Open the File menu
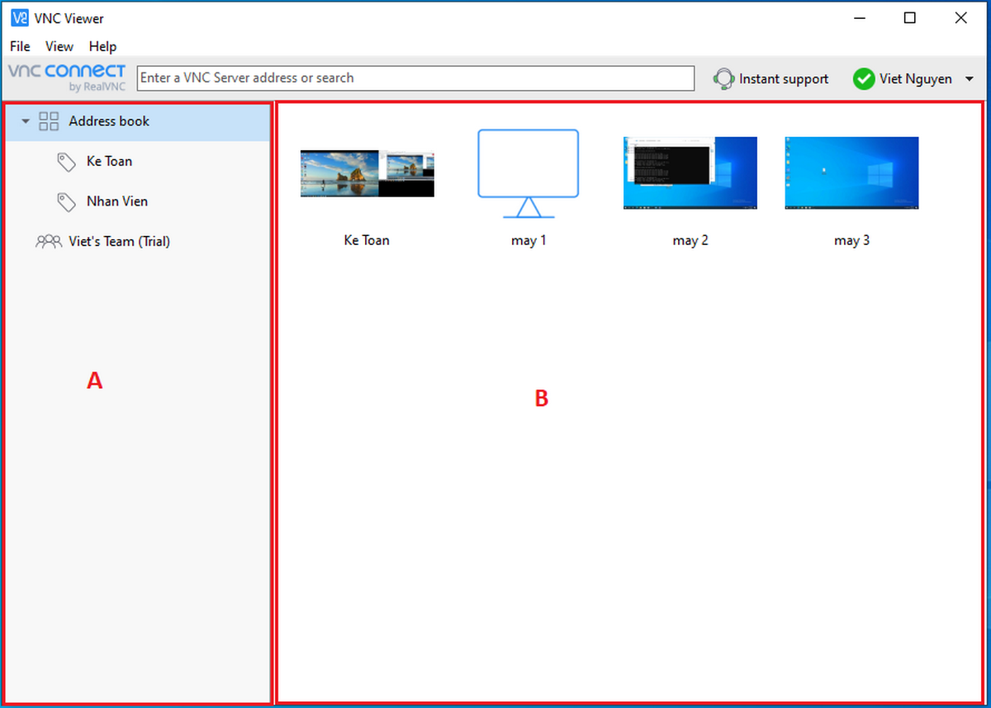 point(20,46)
